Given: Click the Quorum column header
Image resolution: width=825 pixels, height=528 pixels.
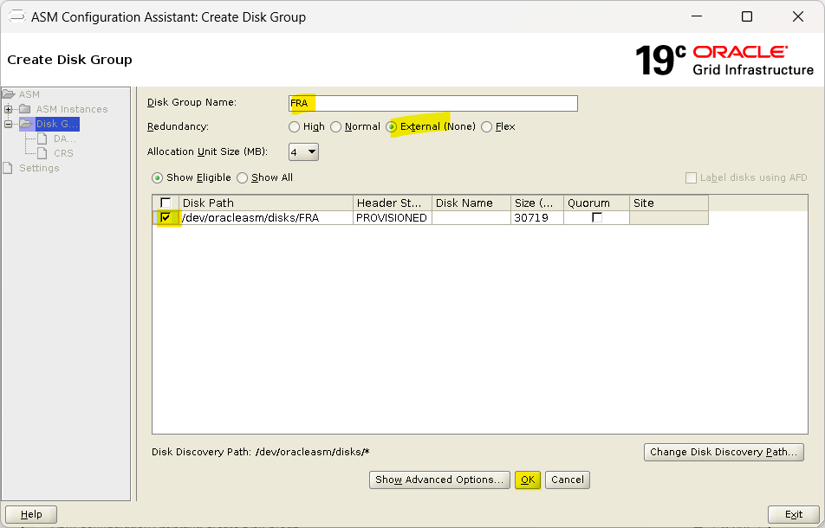Looking at the screenshot, I should [x=596, y=203].
